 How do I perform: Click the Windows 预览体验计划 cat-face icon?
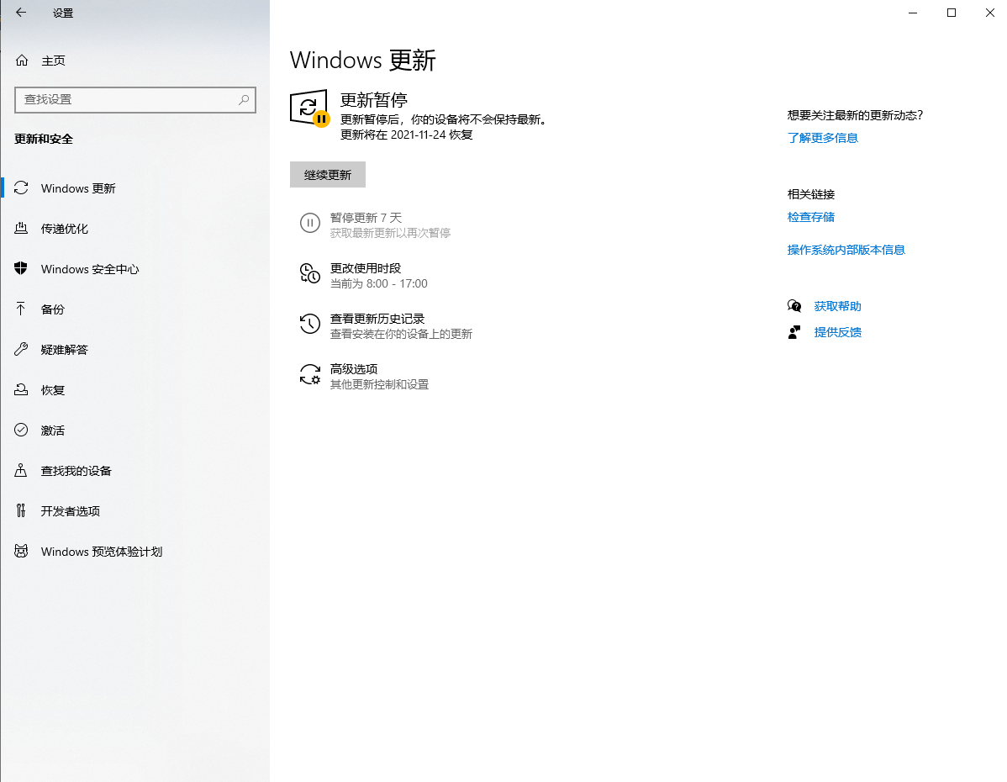(21, 551)
